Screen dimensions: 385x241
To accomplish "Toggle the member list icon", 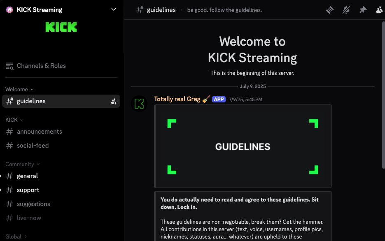I will [379, 10].
